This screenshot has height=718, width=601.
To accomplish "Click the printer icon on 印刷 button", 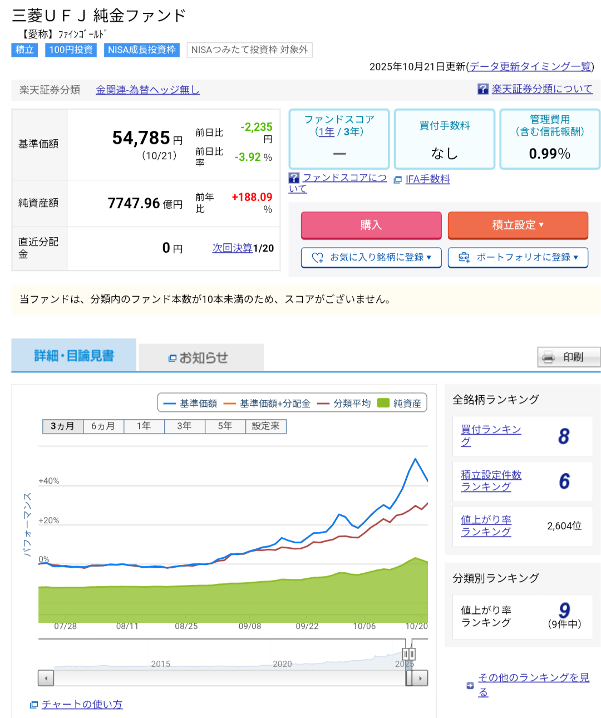I will coord(548,357).
